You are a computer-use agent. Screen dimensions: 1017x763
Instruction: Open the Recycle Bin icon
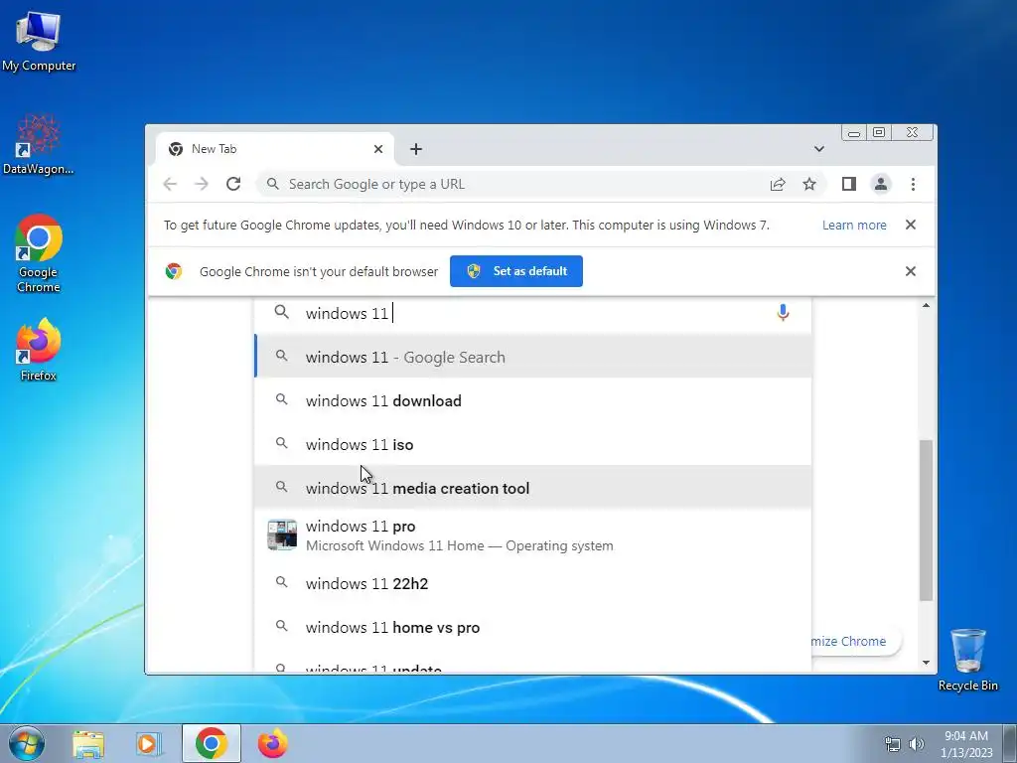[x=967, y=660]
